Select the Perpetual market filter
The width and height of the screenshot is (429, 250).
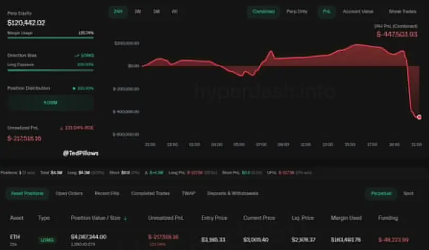tap(381, 194)
